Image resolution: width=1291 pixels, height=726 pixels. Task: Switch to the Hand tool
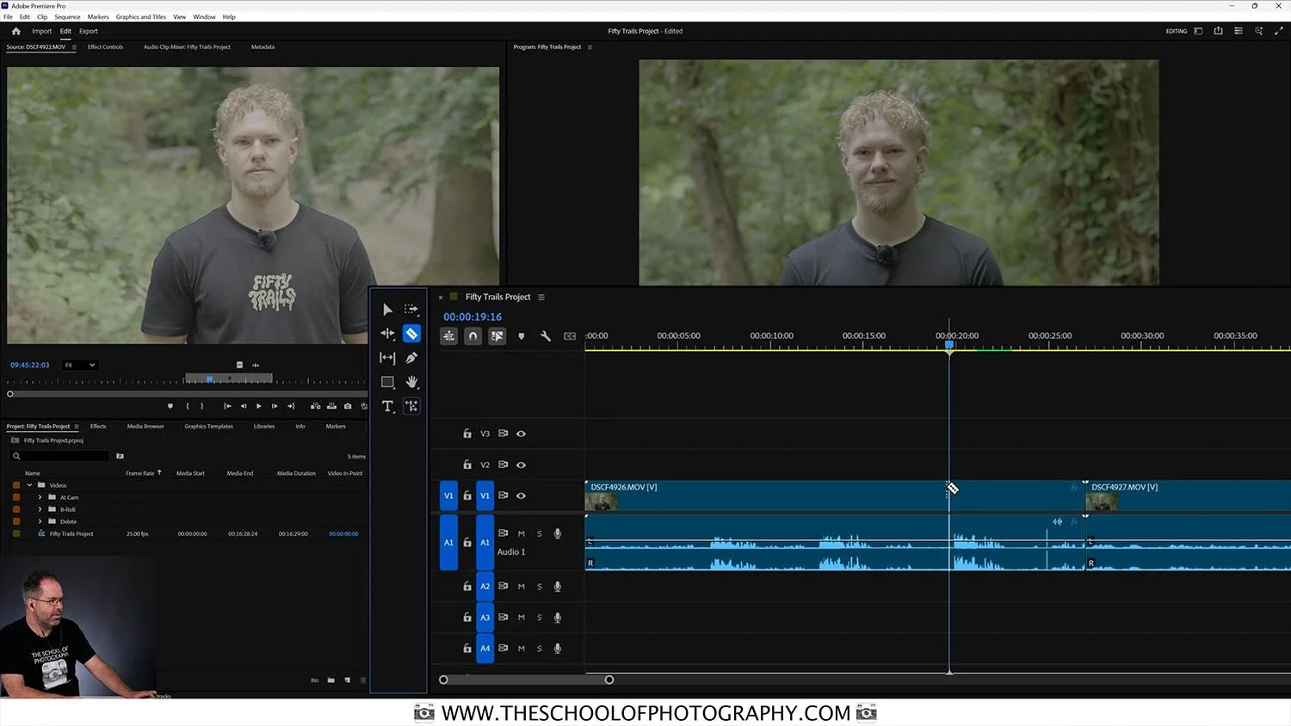click(411, 382)
